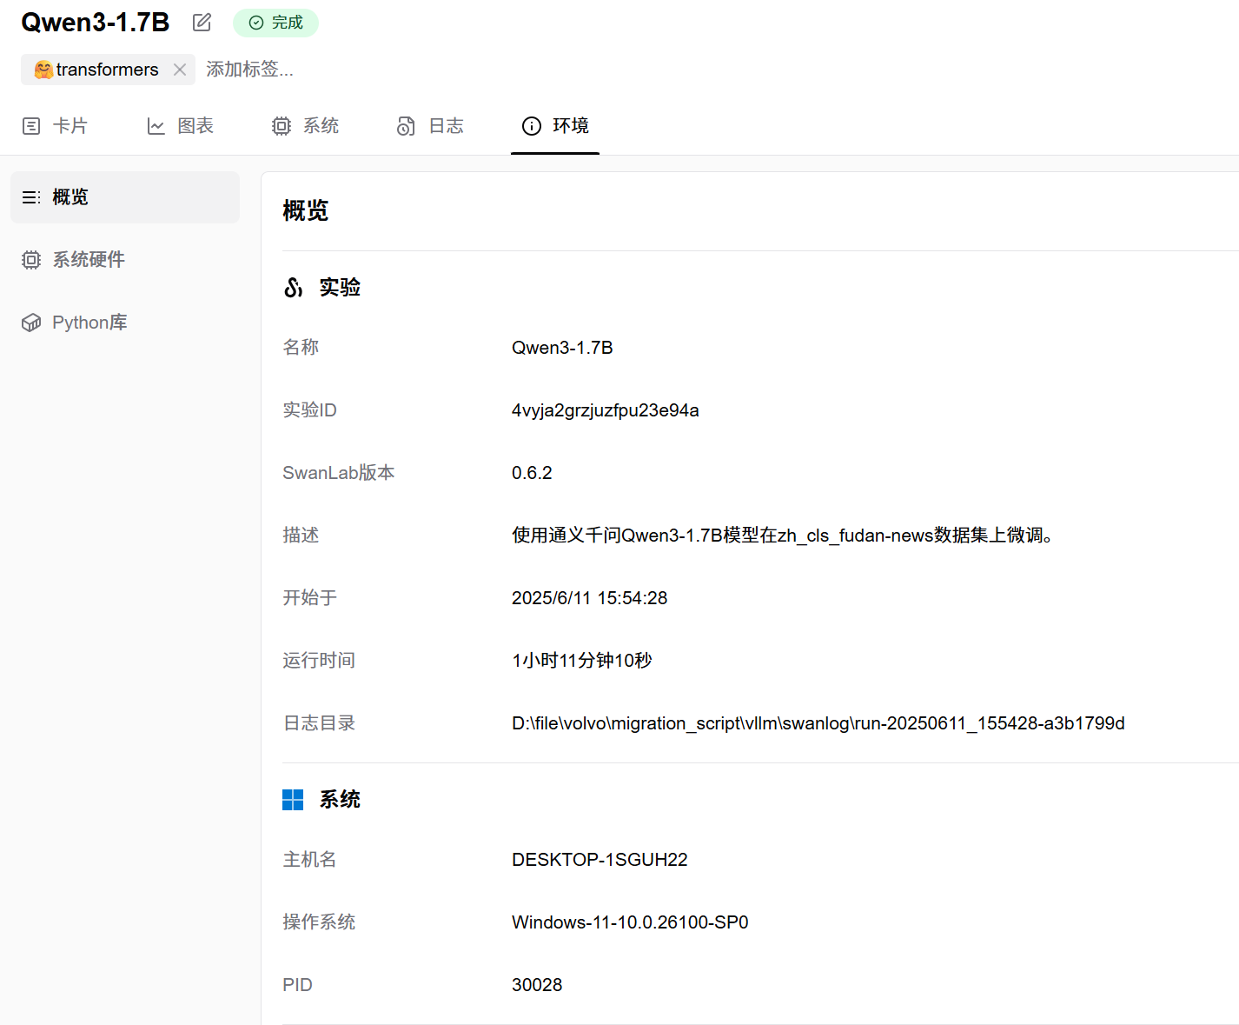Open the 系统 tab
Screen dimensions: 1239x1025
coord(305,126)
